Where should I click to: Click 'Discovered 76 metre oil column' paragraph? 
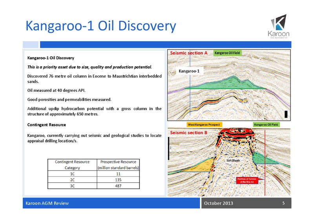(94, 79)
